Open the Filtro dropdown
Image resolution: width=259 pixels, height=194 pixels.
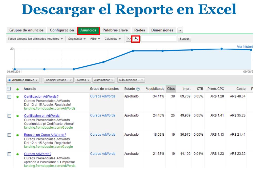(95, 39)
